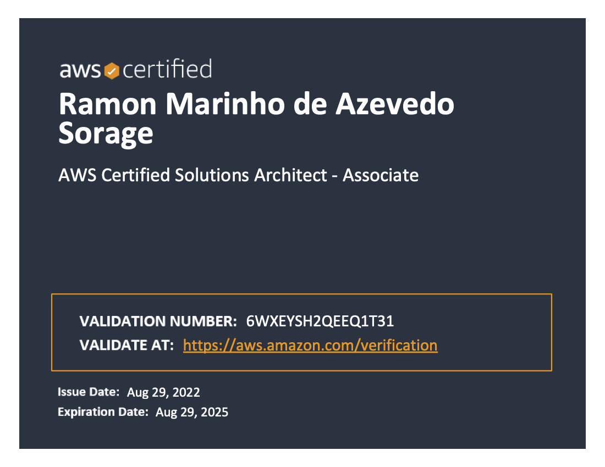This screenshot has width=605, height=467.
Task: Click Architect in the certification title
Action: [x=290, y=175]
